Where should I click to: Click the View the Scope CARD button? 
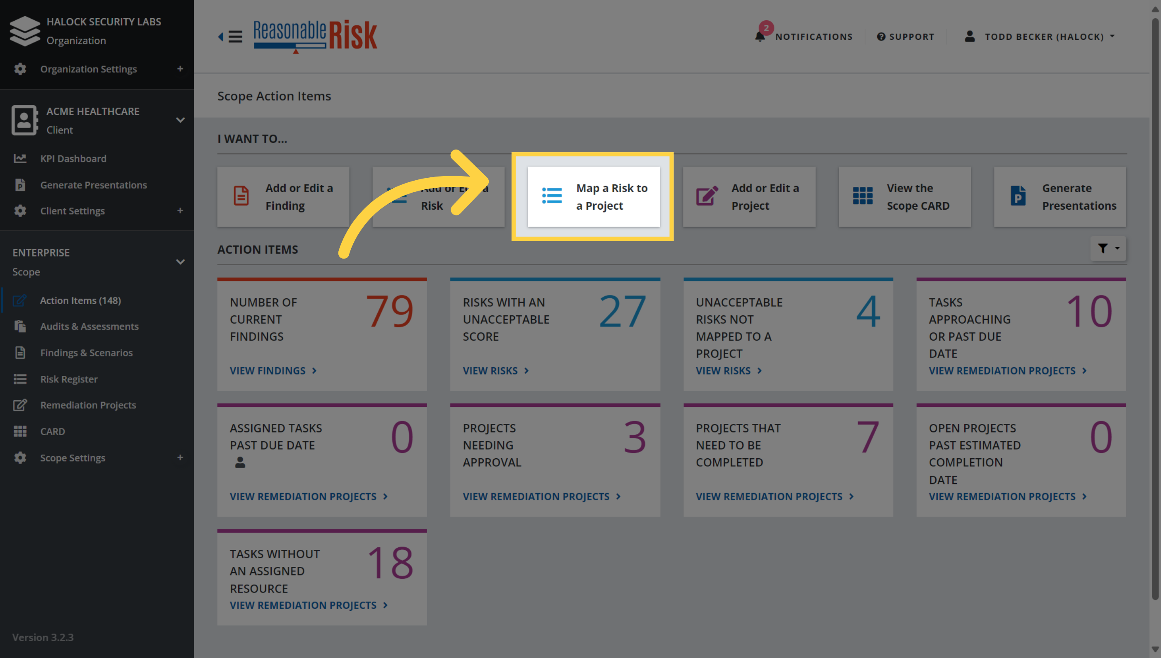(x=905, y=196)
